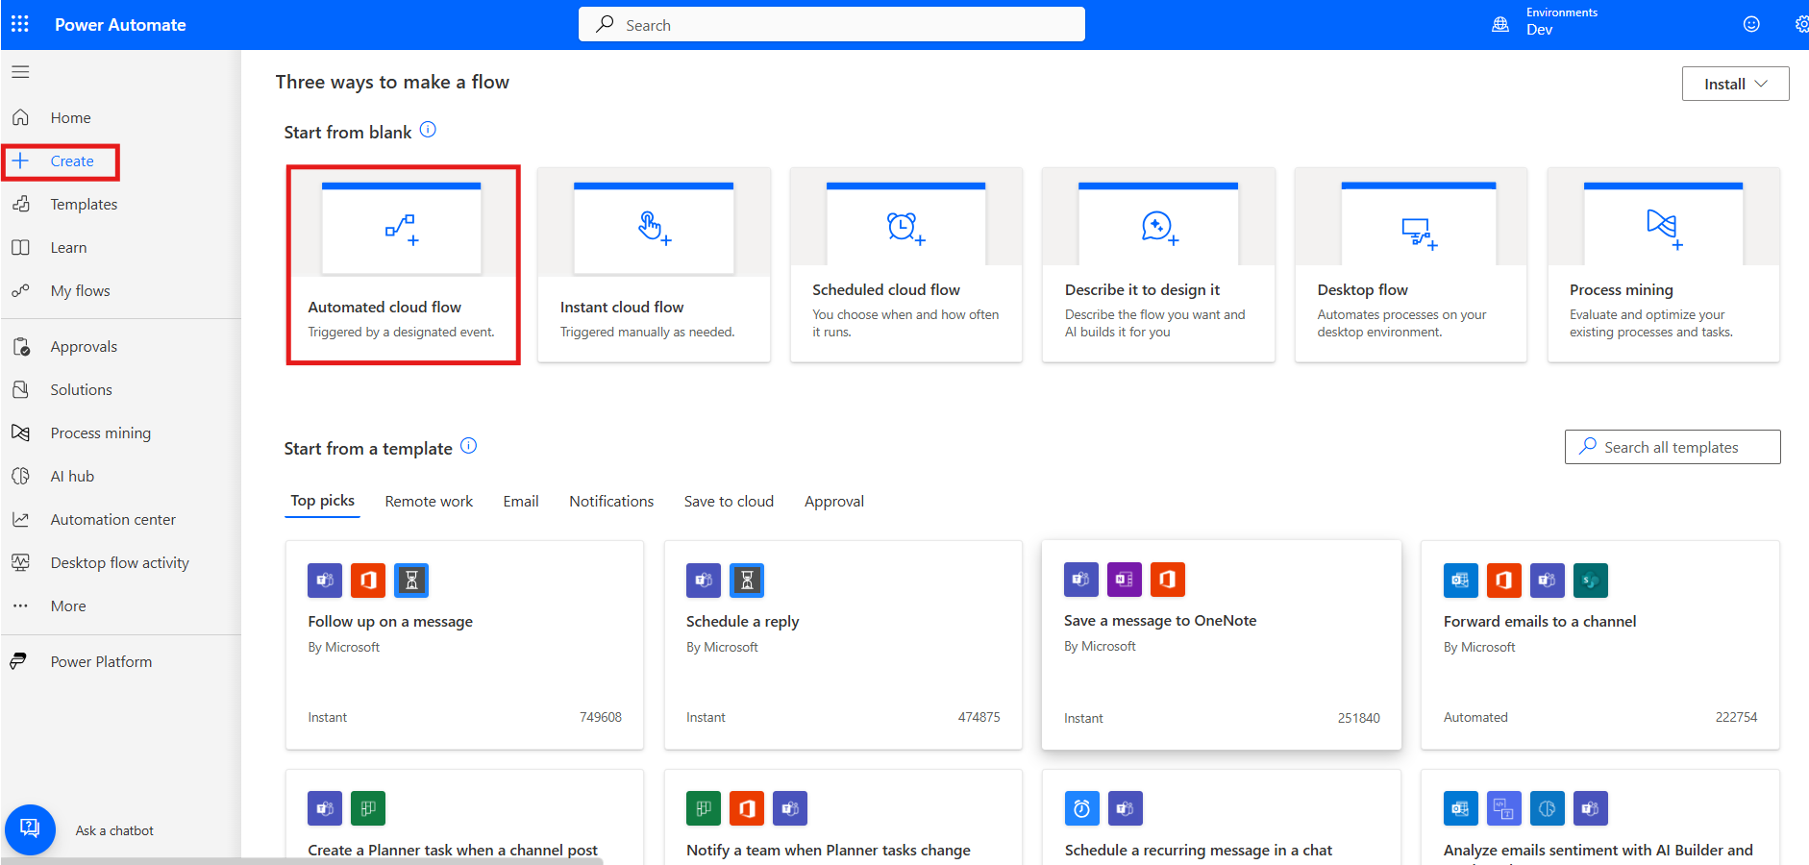Viewport: 1809px width, 865px height.
Task: Open My flows in the sidebar
Action: (80, 291)
